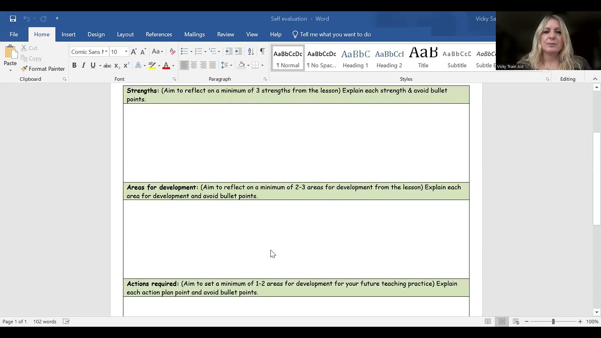The height and width of the screenshot is (338, 601).
Task: Increase paragraph indent
Action: point(239,52)
